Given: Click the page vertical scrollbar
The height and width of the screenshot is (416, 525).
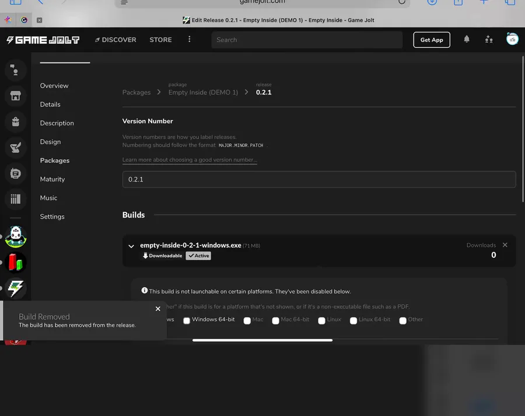Looking at the screenshot, I should pyautogui.click(x=523, y=130).
